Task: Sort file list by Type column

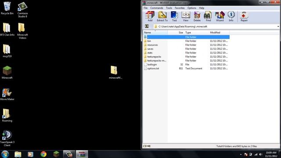Action: (x=196, y=32)
